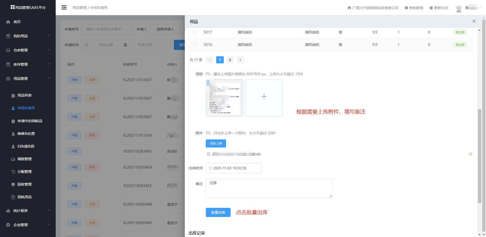This screenshot has height=237, width=486.
Task: Click 详情 for order SL202111033637
Action: pyautogui.click(x=74, y=80)
